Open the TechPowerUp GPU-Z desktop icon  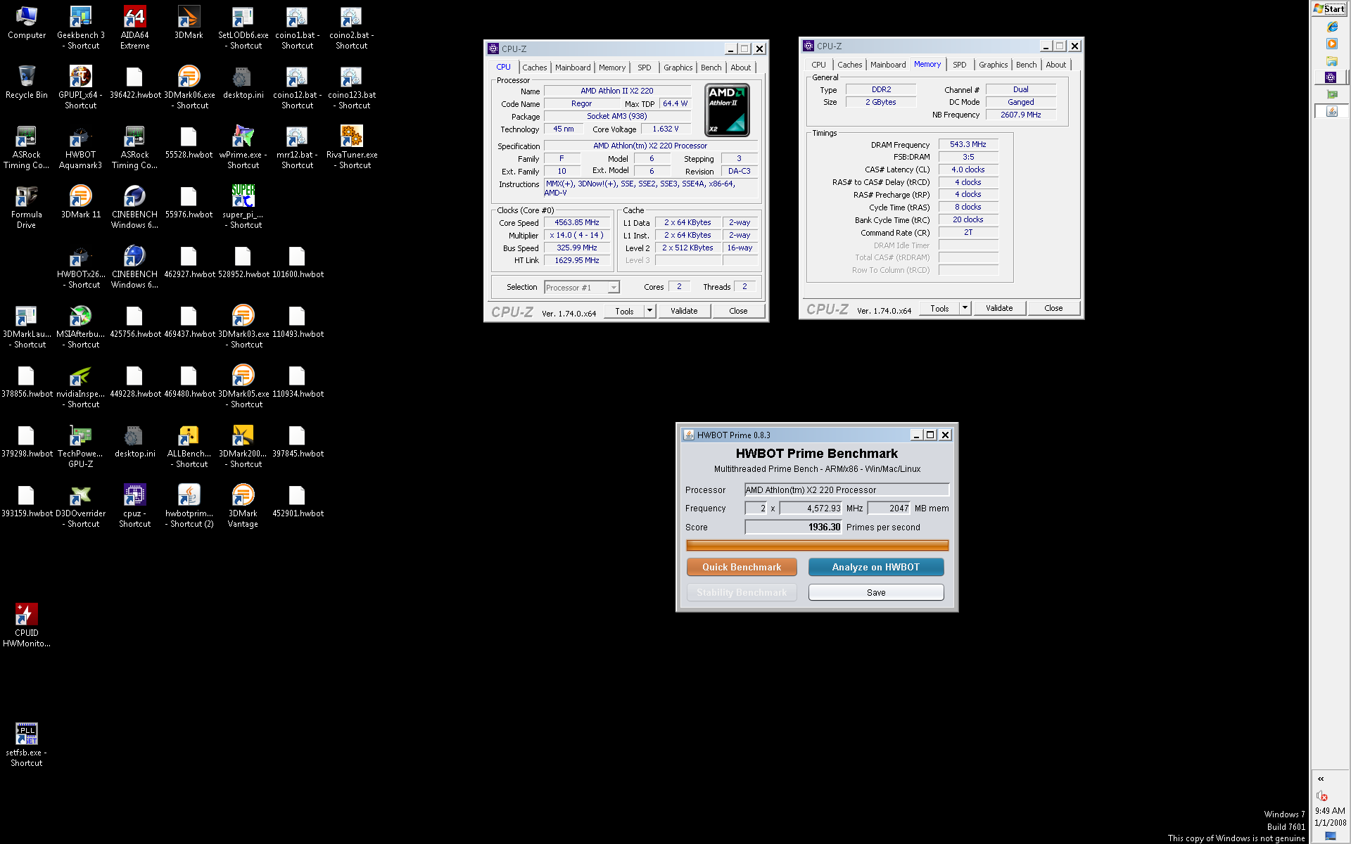pyautogui.click(x=81, y=447)
